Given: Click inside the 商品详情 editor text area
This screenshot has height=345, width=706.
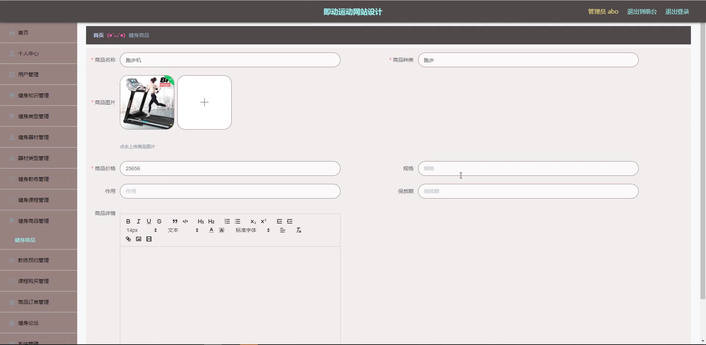Looking at the screenshot, I should point(230,295).
